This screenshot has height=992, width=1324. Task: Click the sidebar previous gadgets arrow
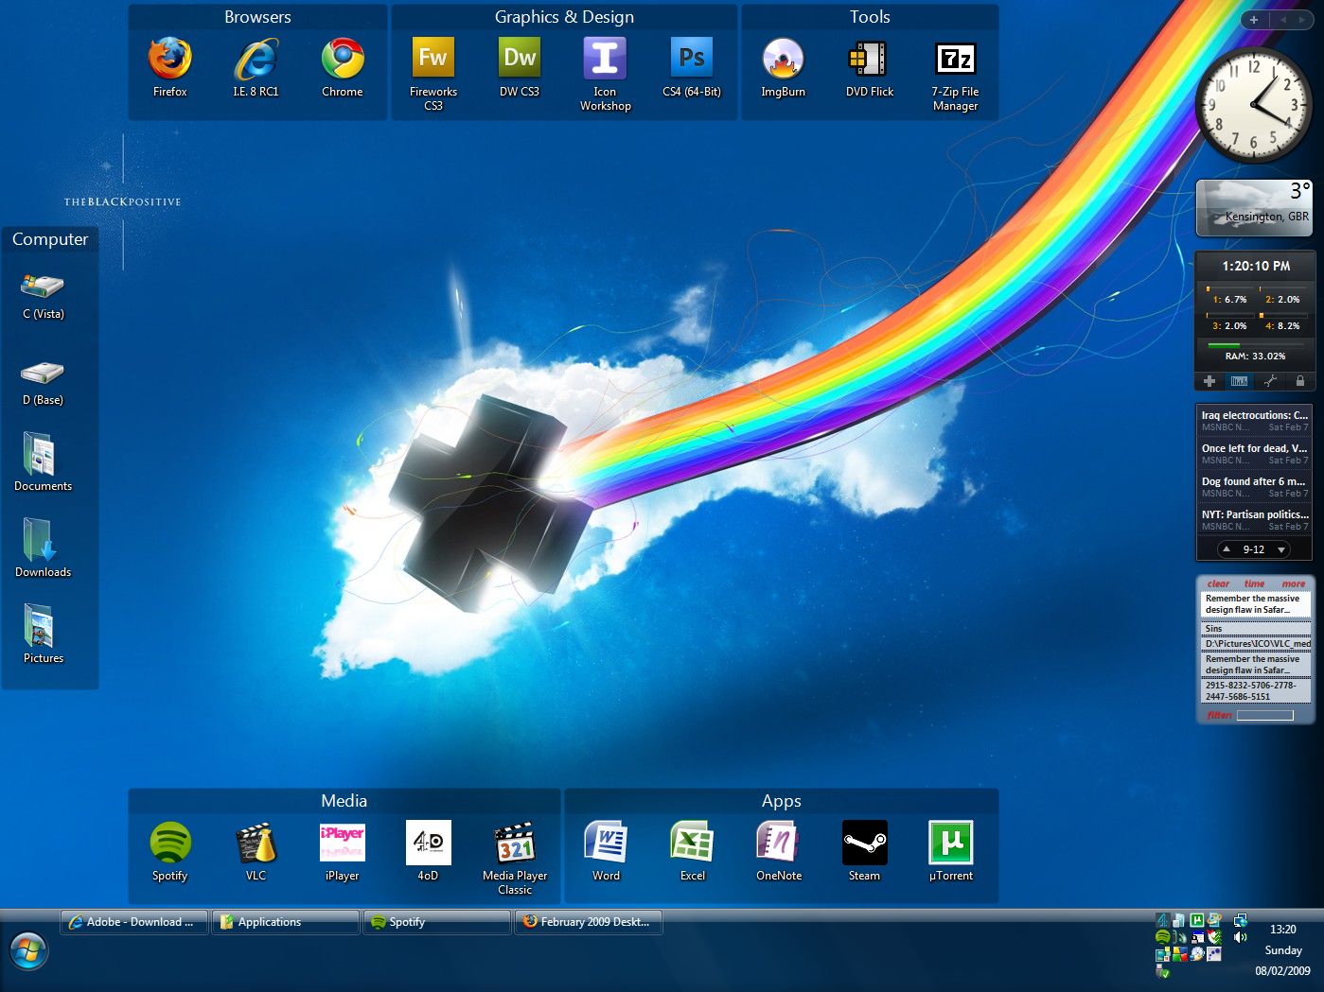coord(1283,19)
